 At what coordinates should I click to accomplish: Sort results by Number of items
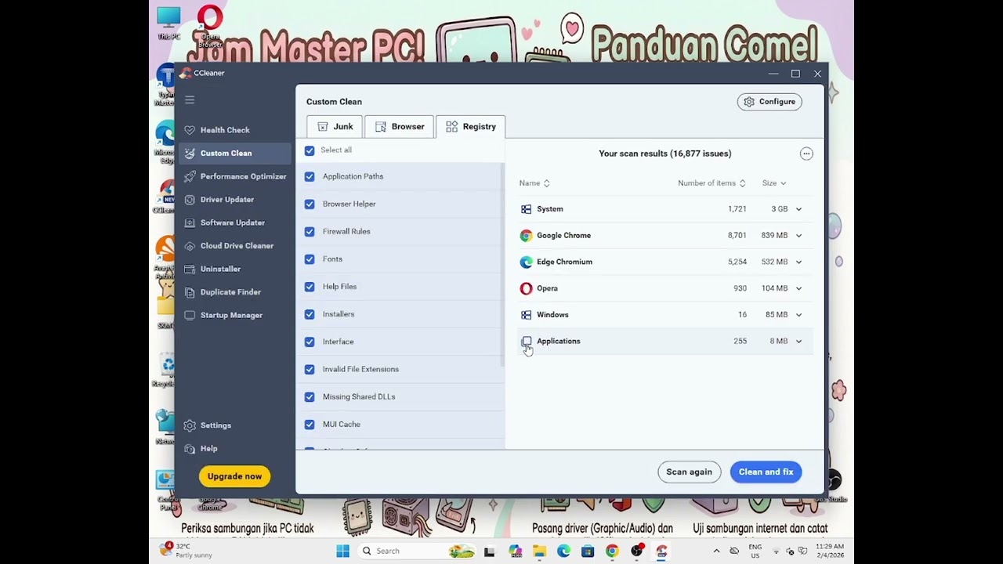712,183
